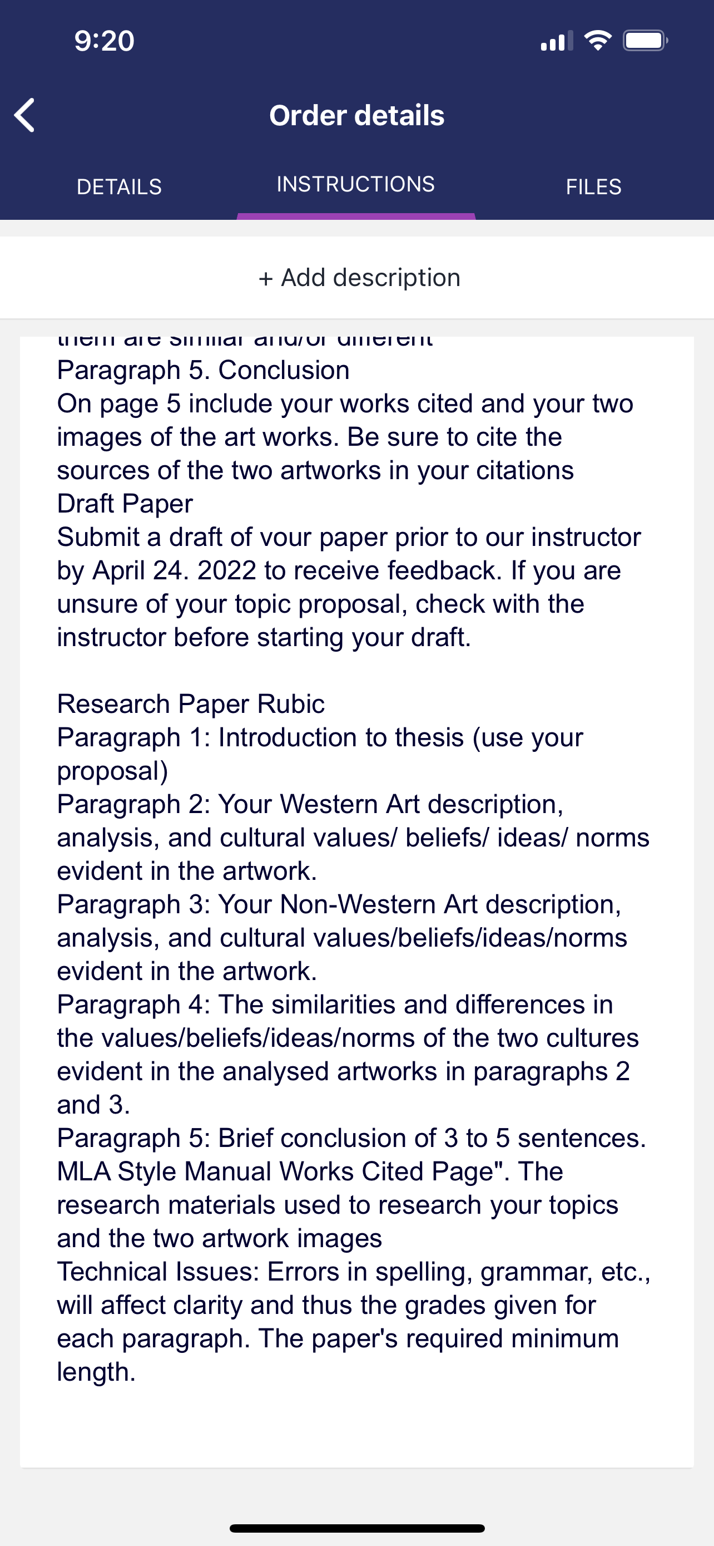This screenshot has height=1546, width=714.
Task: Tap the "Paragraph 3: Your Non-Western Art" text
Action: [x=339, y=904]
